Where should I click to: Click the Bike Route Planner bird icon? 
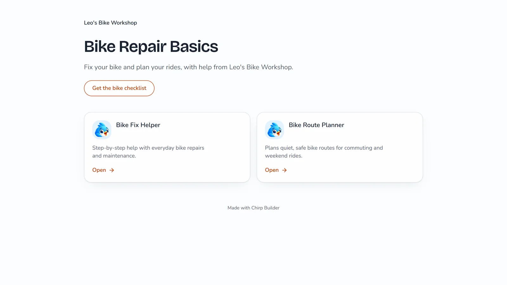click(x=274, y=130)
